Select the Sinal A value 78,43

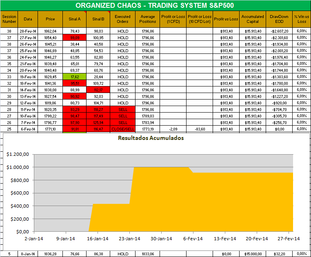click(75, 31)
